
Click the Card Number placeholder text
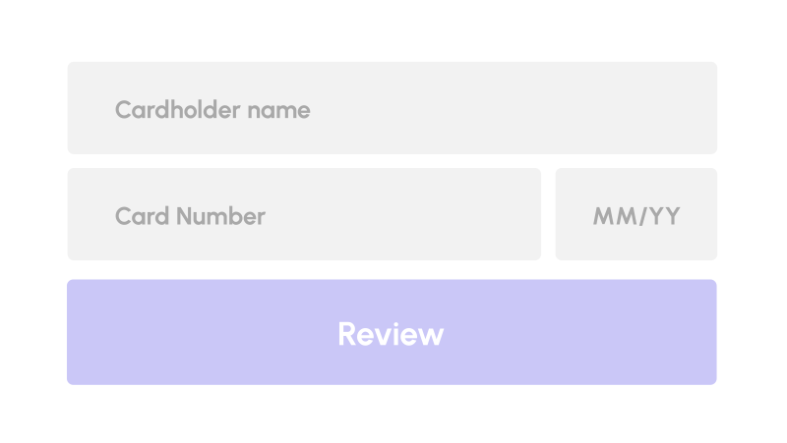tap(190, 216)
